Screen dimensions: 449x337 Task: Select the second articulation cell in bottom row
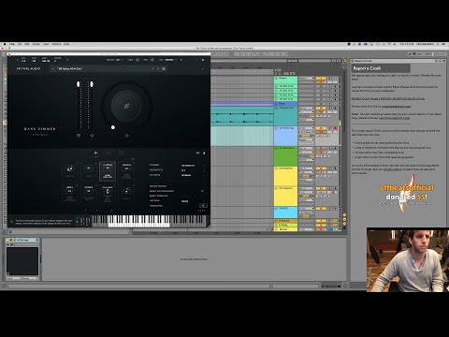point(89,193)
